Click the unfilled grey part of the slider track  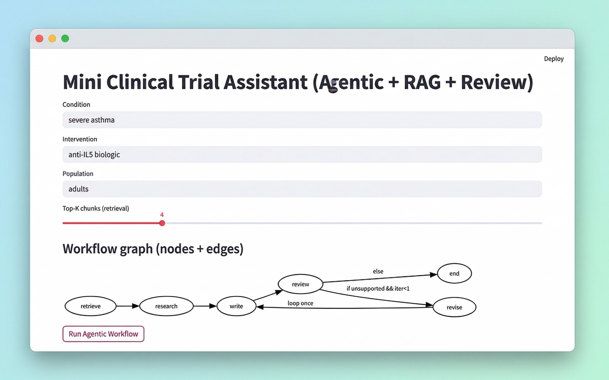tap(354, 223)
